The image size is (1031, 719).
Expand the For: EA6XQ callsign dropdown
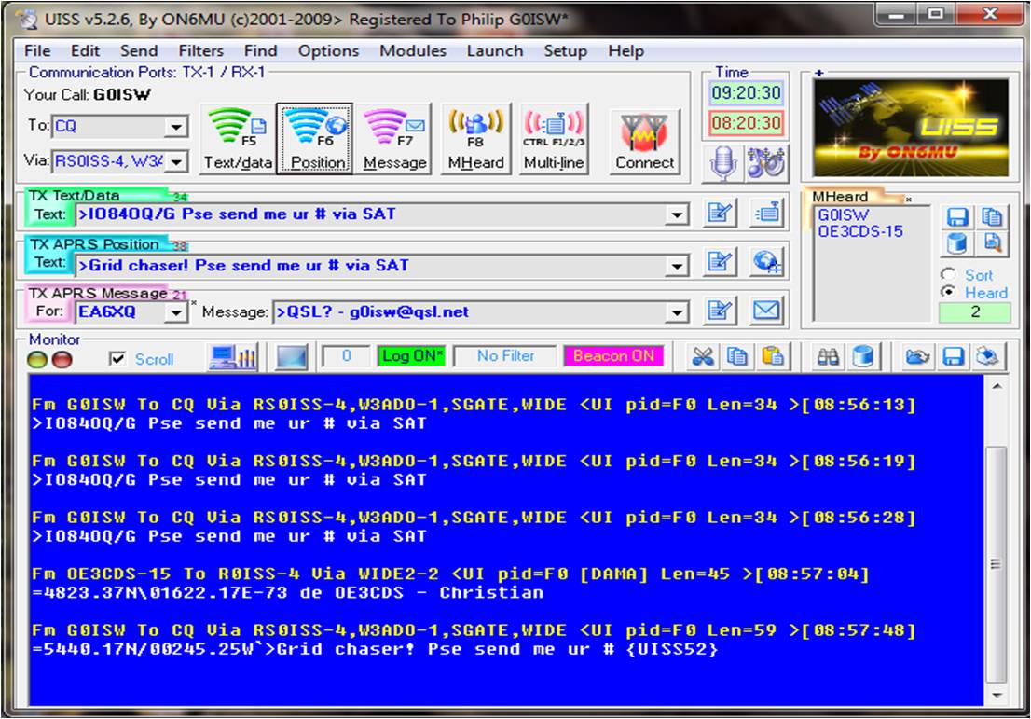tap(175, 312)
